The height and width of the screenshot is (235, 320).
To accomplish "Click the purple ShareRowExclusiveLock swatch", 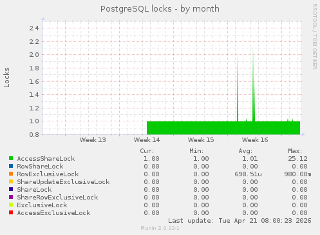I will click(x=11, y=197).
